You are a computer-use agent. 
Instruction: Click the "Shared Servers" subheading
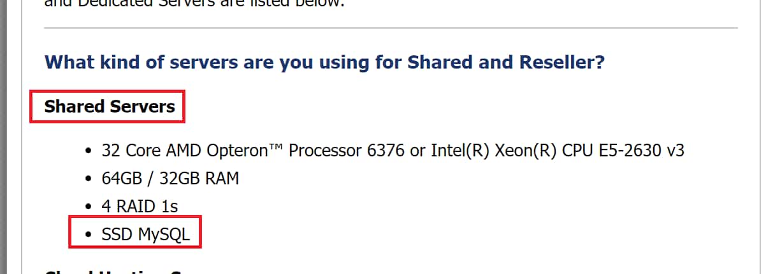(x=109, y=106)
